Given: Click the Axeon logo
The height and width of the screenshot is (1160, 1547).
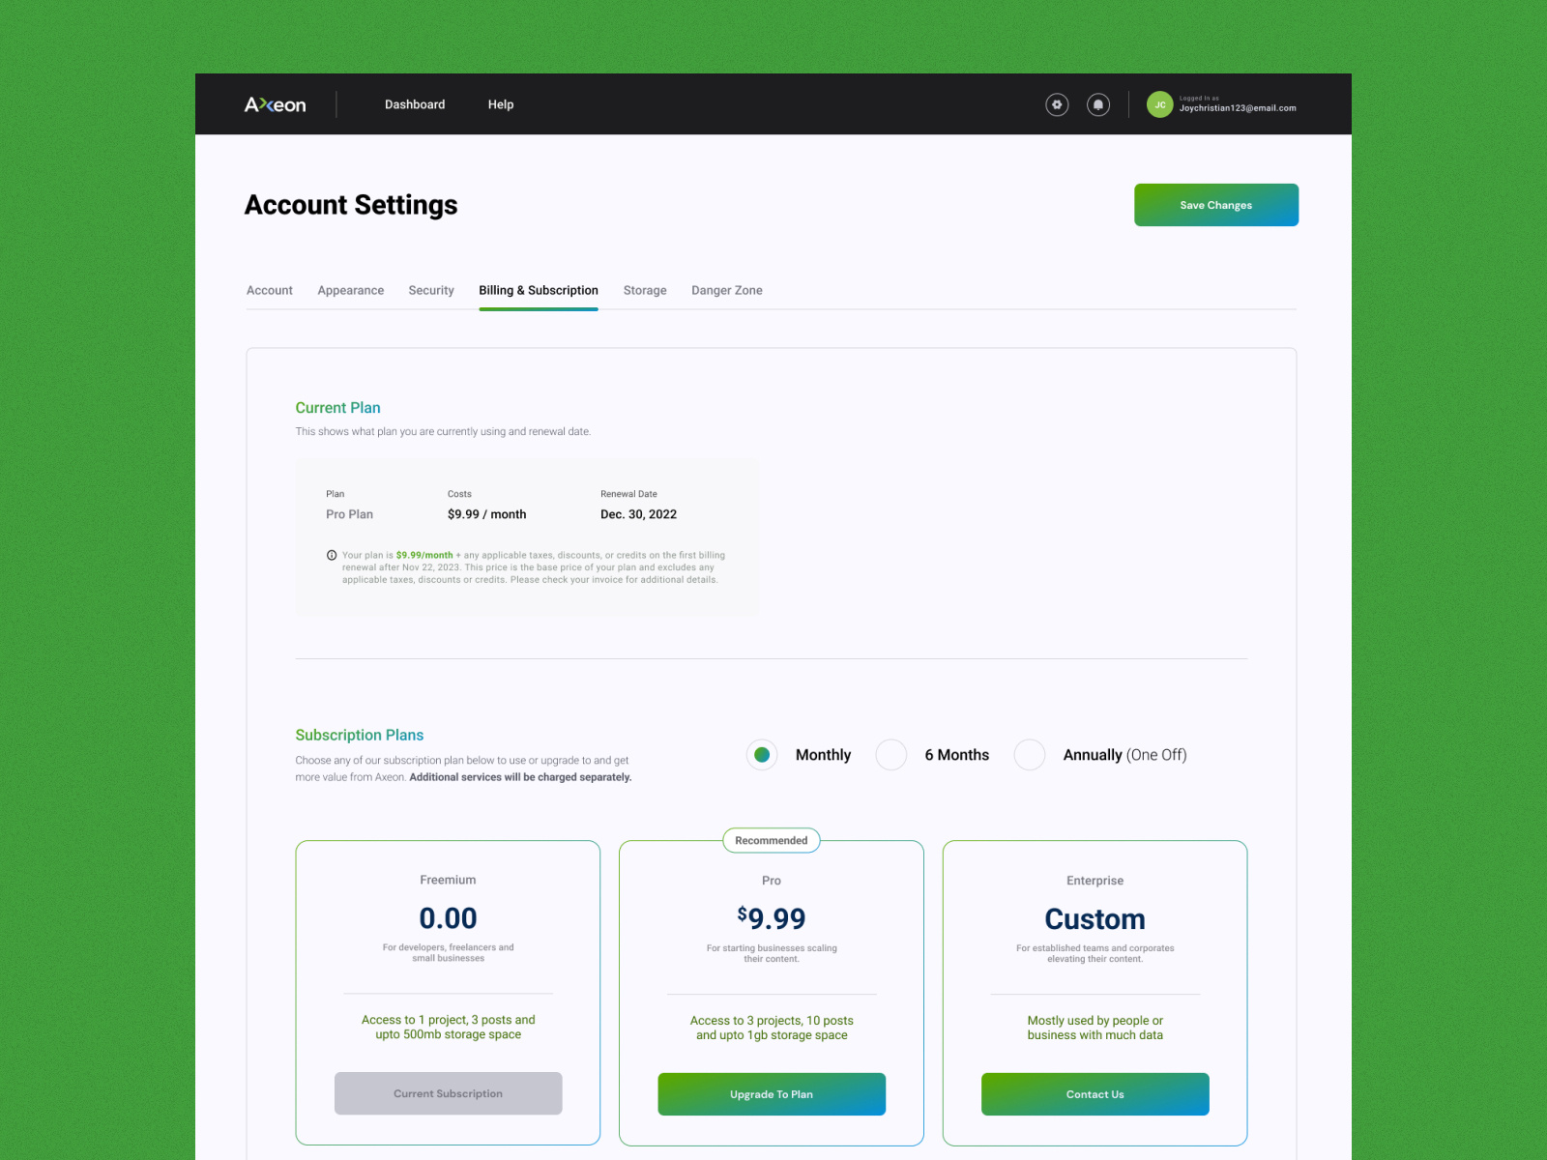Looking at the screenshot, I should point(275,104).
